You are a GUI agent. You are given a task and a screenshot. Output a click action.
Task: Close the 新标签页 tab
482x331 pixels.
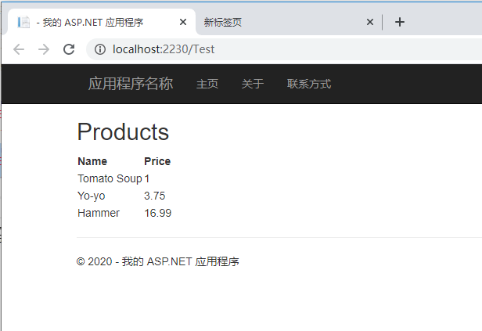[370, 22]
